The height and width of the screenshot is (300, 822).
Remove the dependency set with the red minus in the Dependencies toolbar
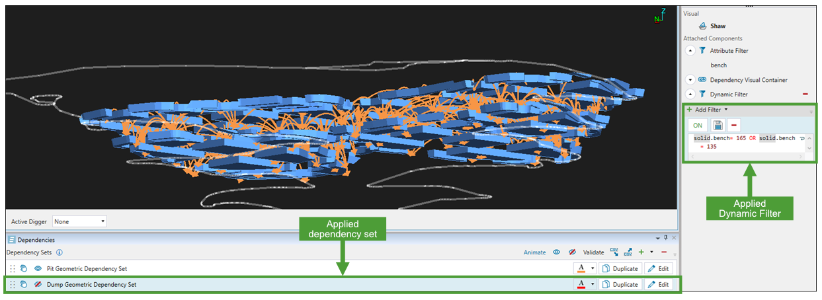pyautogui.click(x=664, y=252)
